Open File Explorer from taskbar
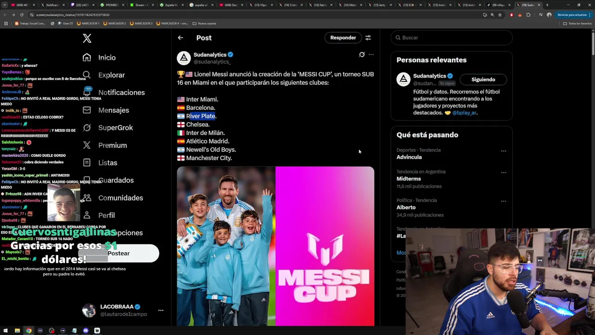The width and height of the screenshot is (595, 335). point(17,331)
